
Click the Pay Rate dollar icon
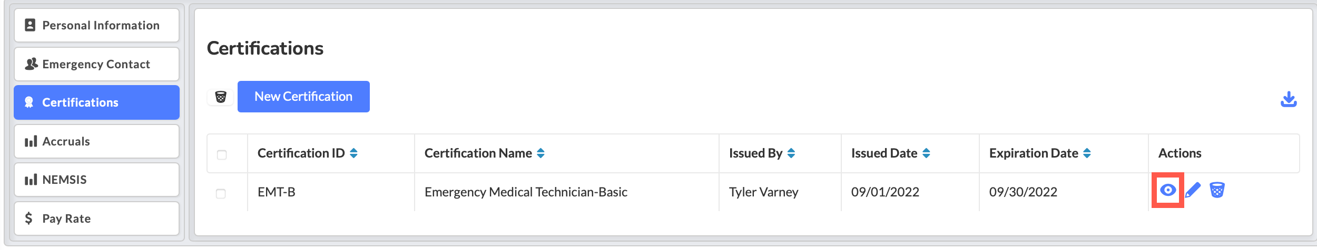coord(29,218)
